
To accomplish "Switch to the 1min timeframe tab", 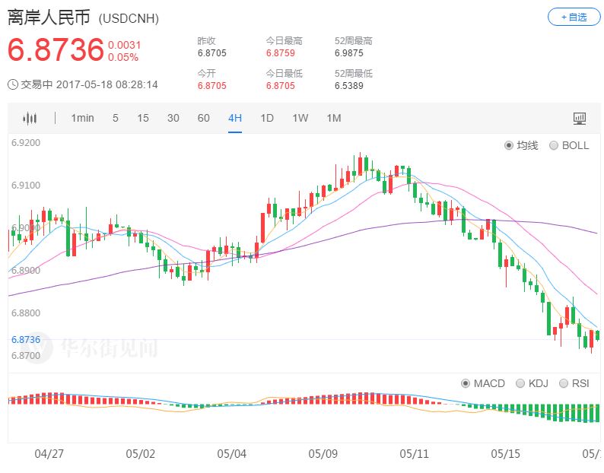I will [82, 118].
